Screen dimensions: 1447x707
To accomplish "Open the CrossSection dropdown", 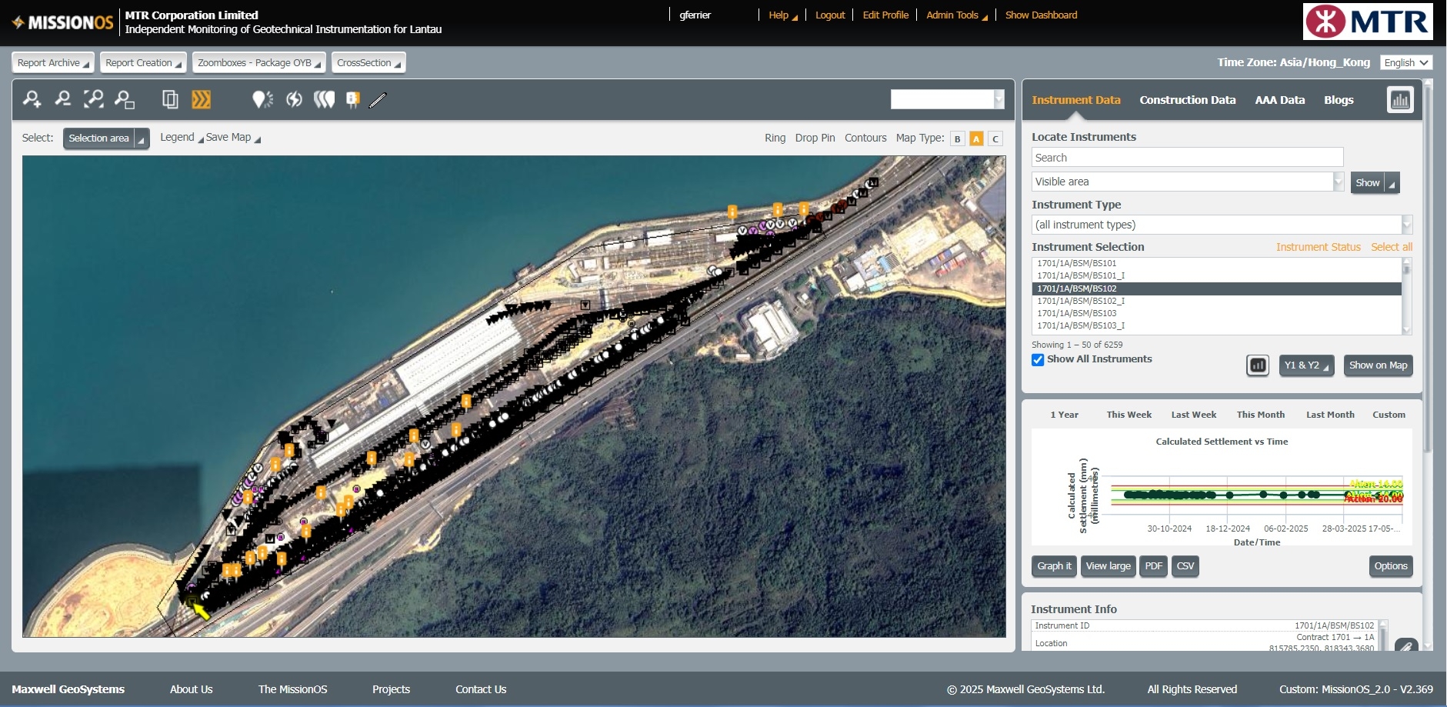I will point(368,62).
